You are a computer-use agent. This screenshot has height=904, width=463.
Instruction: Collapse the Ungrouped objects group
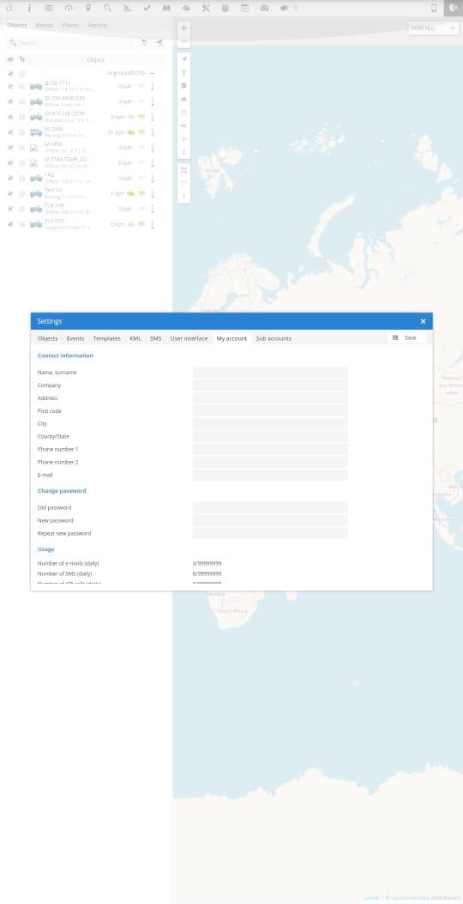click(152, 73)
